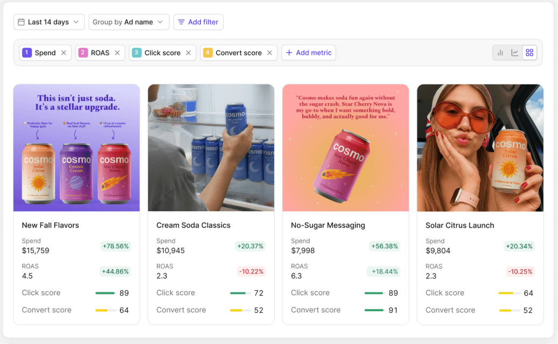Click the Spend +78.56% change badge
The width and height of the screenshot is (558, 344).
click(x=115, y=246)
